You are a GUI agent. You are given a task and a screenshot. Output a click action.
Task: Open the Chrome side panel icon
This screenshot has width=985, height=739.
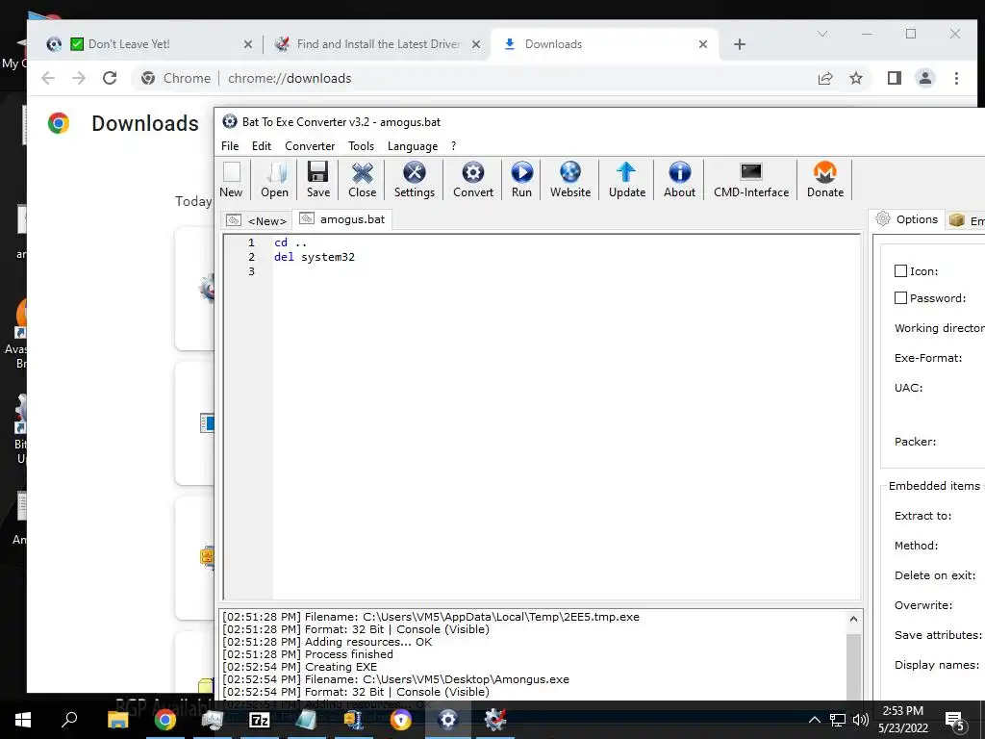pos(894,78)
